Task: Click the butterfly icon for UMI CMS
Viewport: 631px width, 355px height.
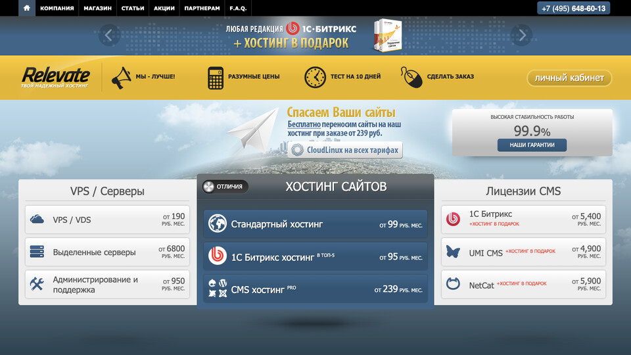Action: [x=453, y=251]
